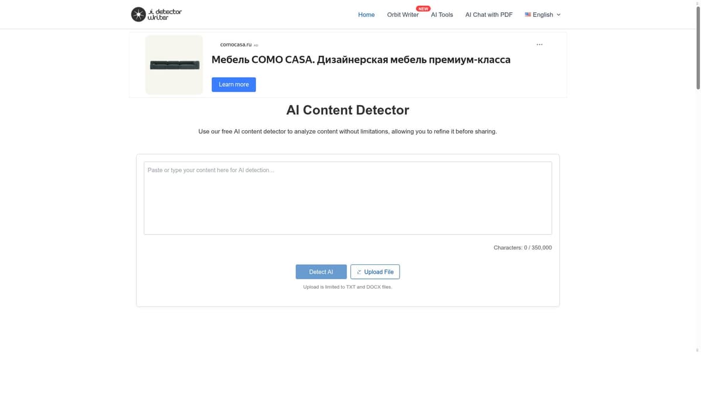Viewport: 701px width, 394px height.
Task: Click the AI Detector Writer logo icon
Action: 138,14
